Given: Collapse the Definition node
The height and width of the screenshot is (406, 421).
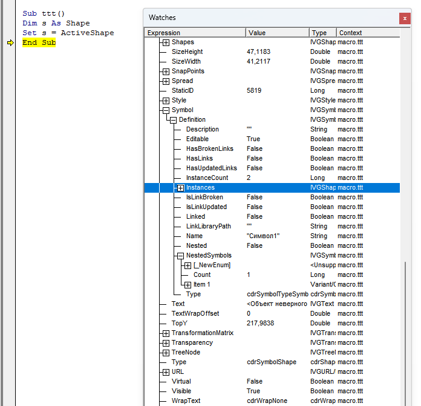Looking at the screenshot, I should pos(173,120).
